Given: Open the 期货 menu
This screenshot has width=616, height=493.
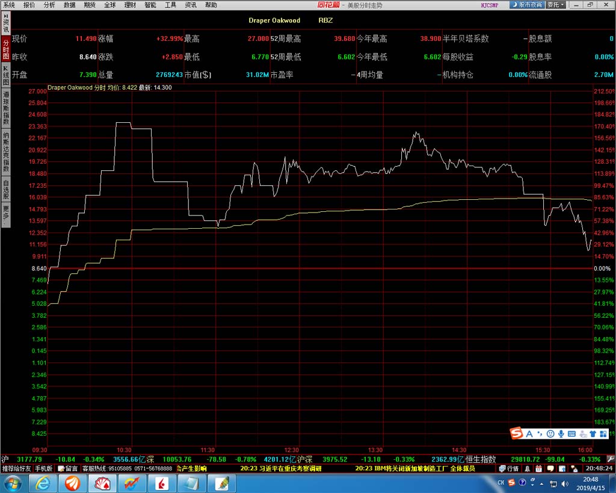Looking at the screenshot, I should tap(90, 5).
